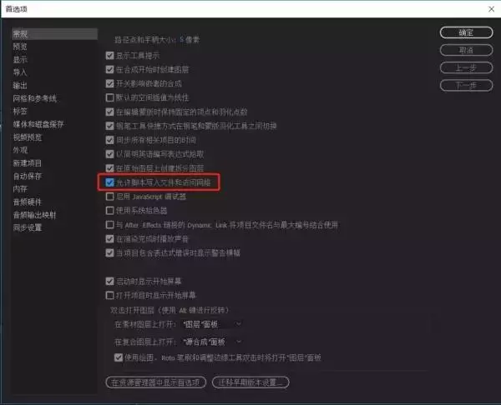Screen dimensions: 501x405
Task: Open the 在复合图层上打开 dropdown
Action: [211, 342]
